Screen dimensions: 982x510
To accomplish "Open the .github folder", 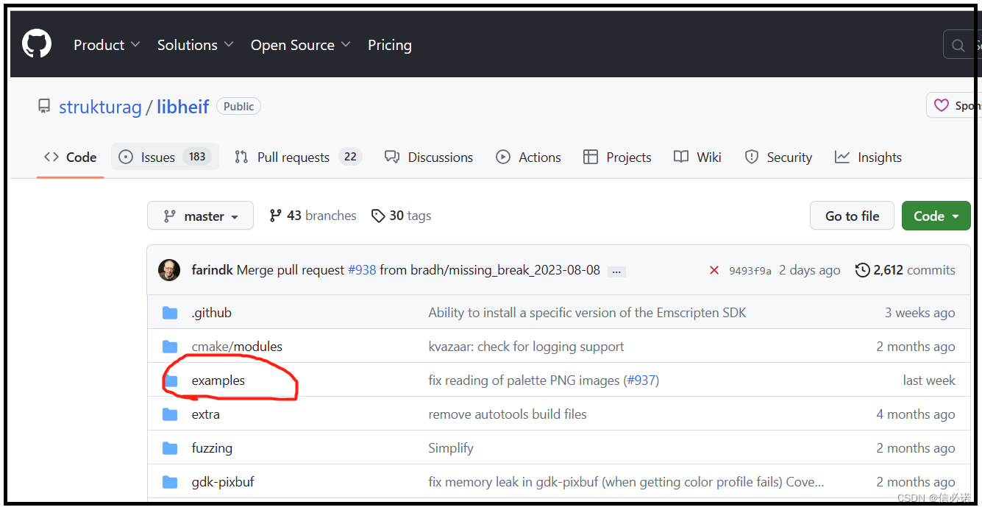I will pos(212,313).
